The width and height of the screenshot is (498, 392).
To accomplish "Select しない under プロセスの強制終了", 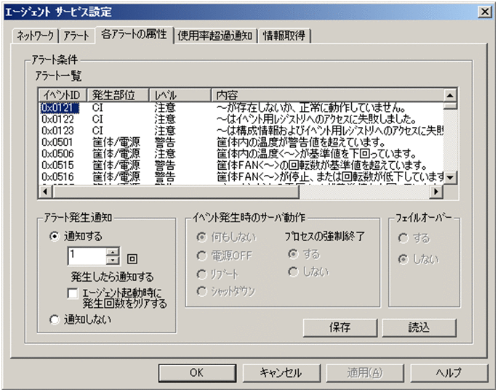I will coord(308,271).
